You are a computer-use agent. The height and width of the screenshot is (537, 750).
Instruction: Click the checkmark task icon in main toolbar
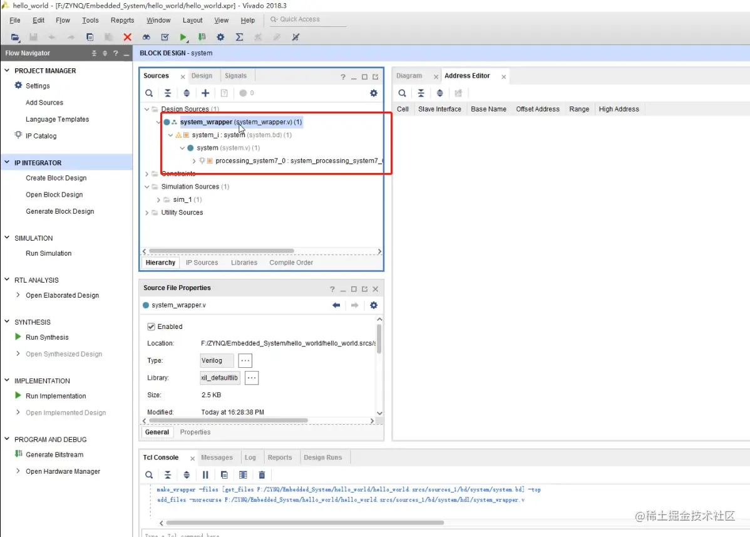[x=165, y=38]
